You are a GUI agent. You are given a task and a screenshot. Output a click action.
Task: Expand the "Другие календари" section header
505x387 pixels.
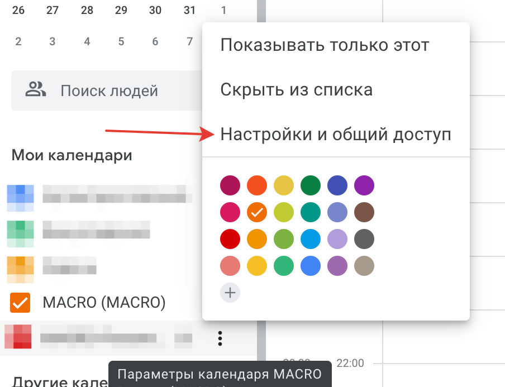[56, 381]
